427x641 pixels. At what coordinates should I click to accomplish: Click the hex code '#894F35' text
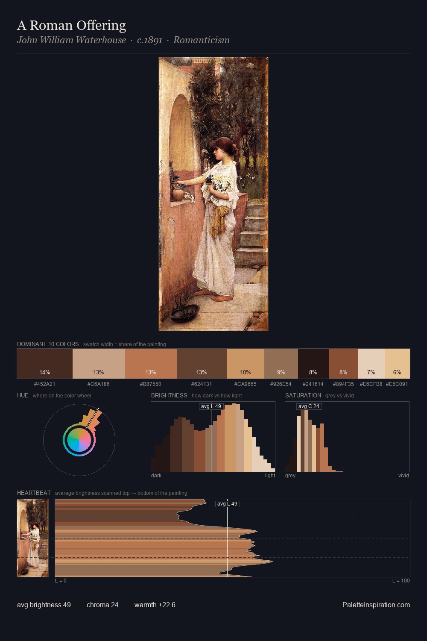tap(343, 384)
